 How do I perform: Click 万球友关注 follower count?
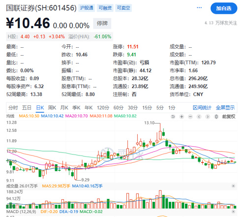(221, 23)
